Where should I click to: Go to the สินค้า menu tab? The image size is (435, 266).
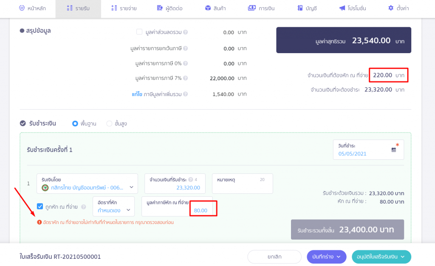(x=215, y=8)
